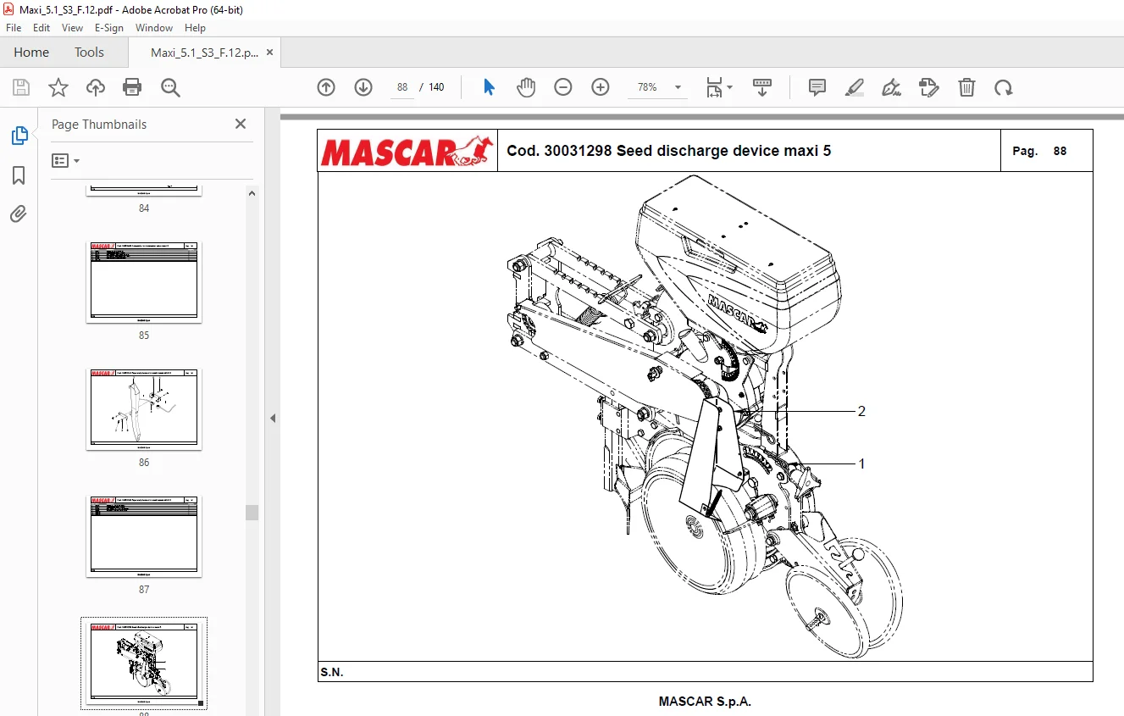1124x716 pixels.
Task: Open the Window menu
Action: [154, 28]
